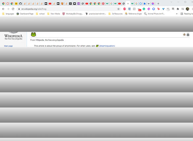Viewport: 193px width, 141px height.
Task: Go back to the previous page
Action: pyautogui.click(x=3, y=9)
